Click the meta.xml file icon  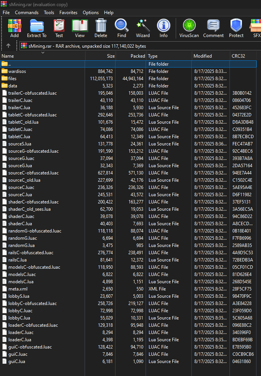(4, 289)
